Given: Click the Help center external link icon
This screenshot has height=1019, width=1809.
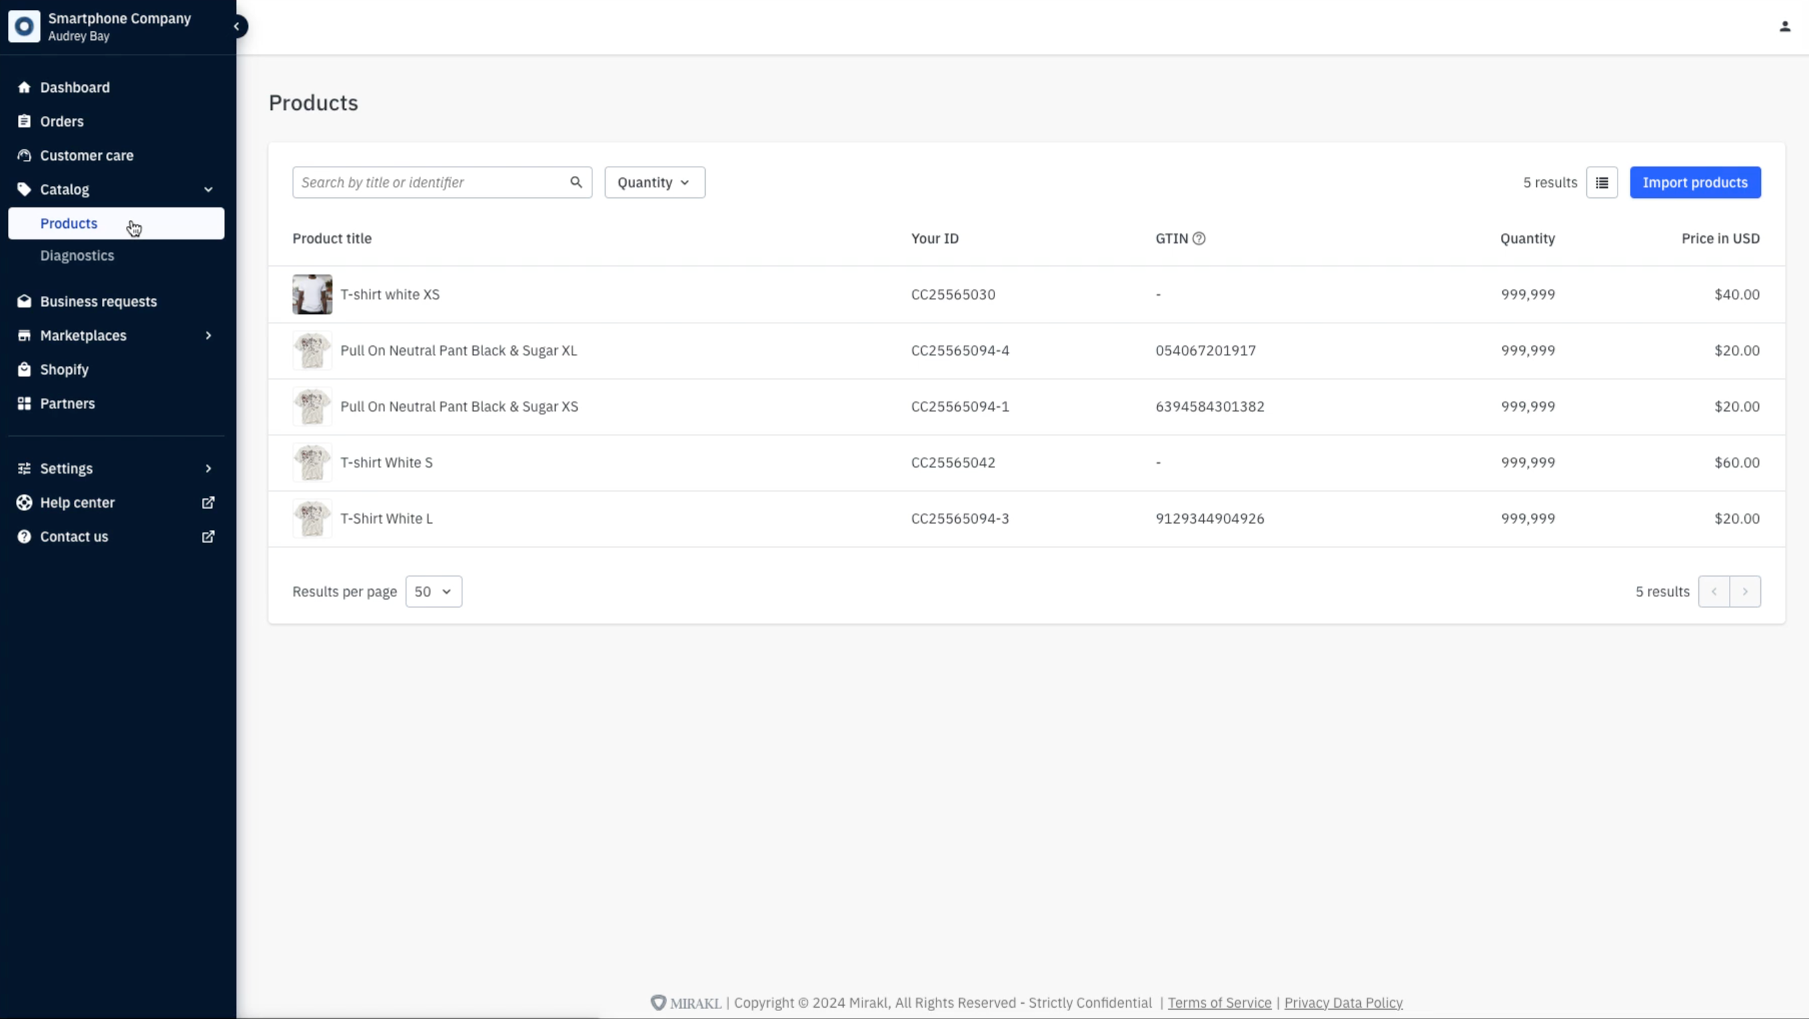Looking at the screenshot, I should coord(207,502).
